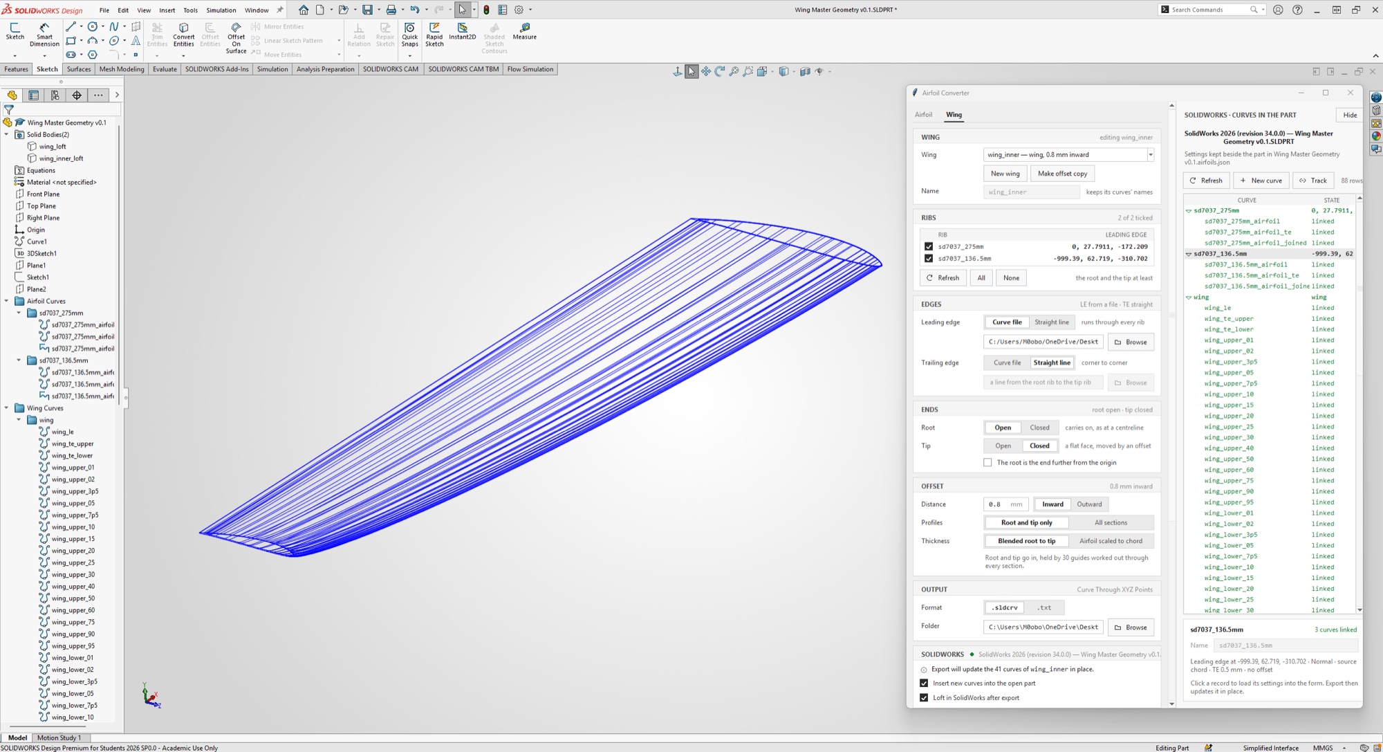This screenshot has height=752, width=1383.
Task: Select the Smart Dimension tool
Action: (x=44, y=34)
